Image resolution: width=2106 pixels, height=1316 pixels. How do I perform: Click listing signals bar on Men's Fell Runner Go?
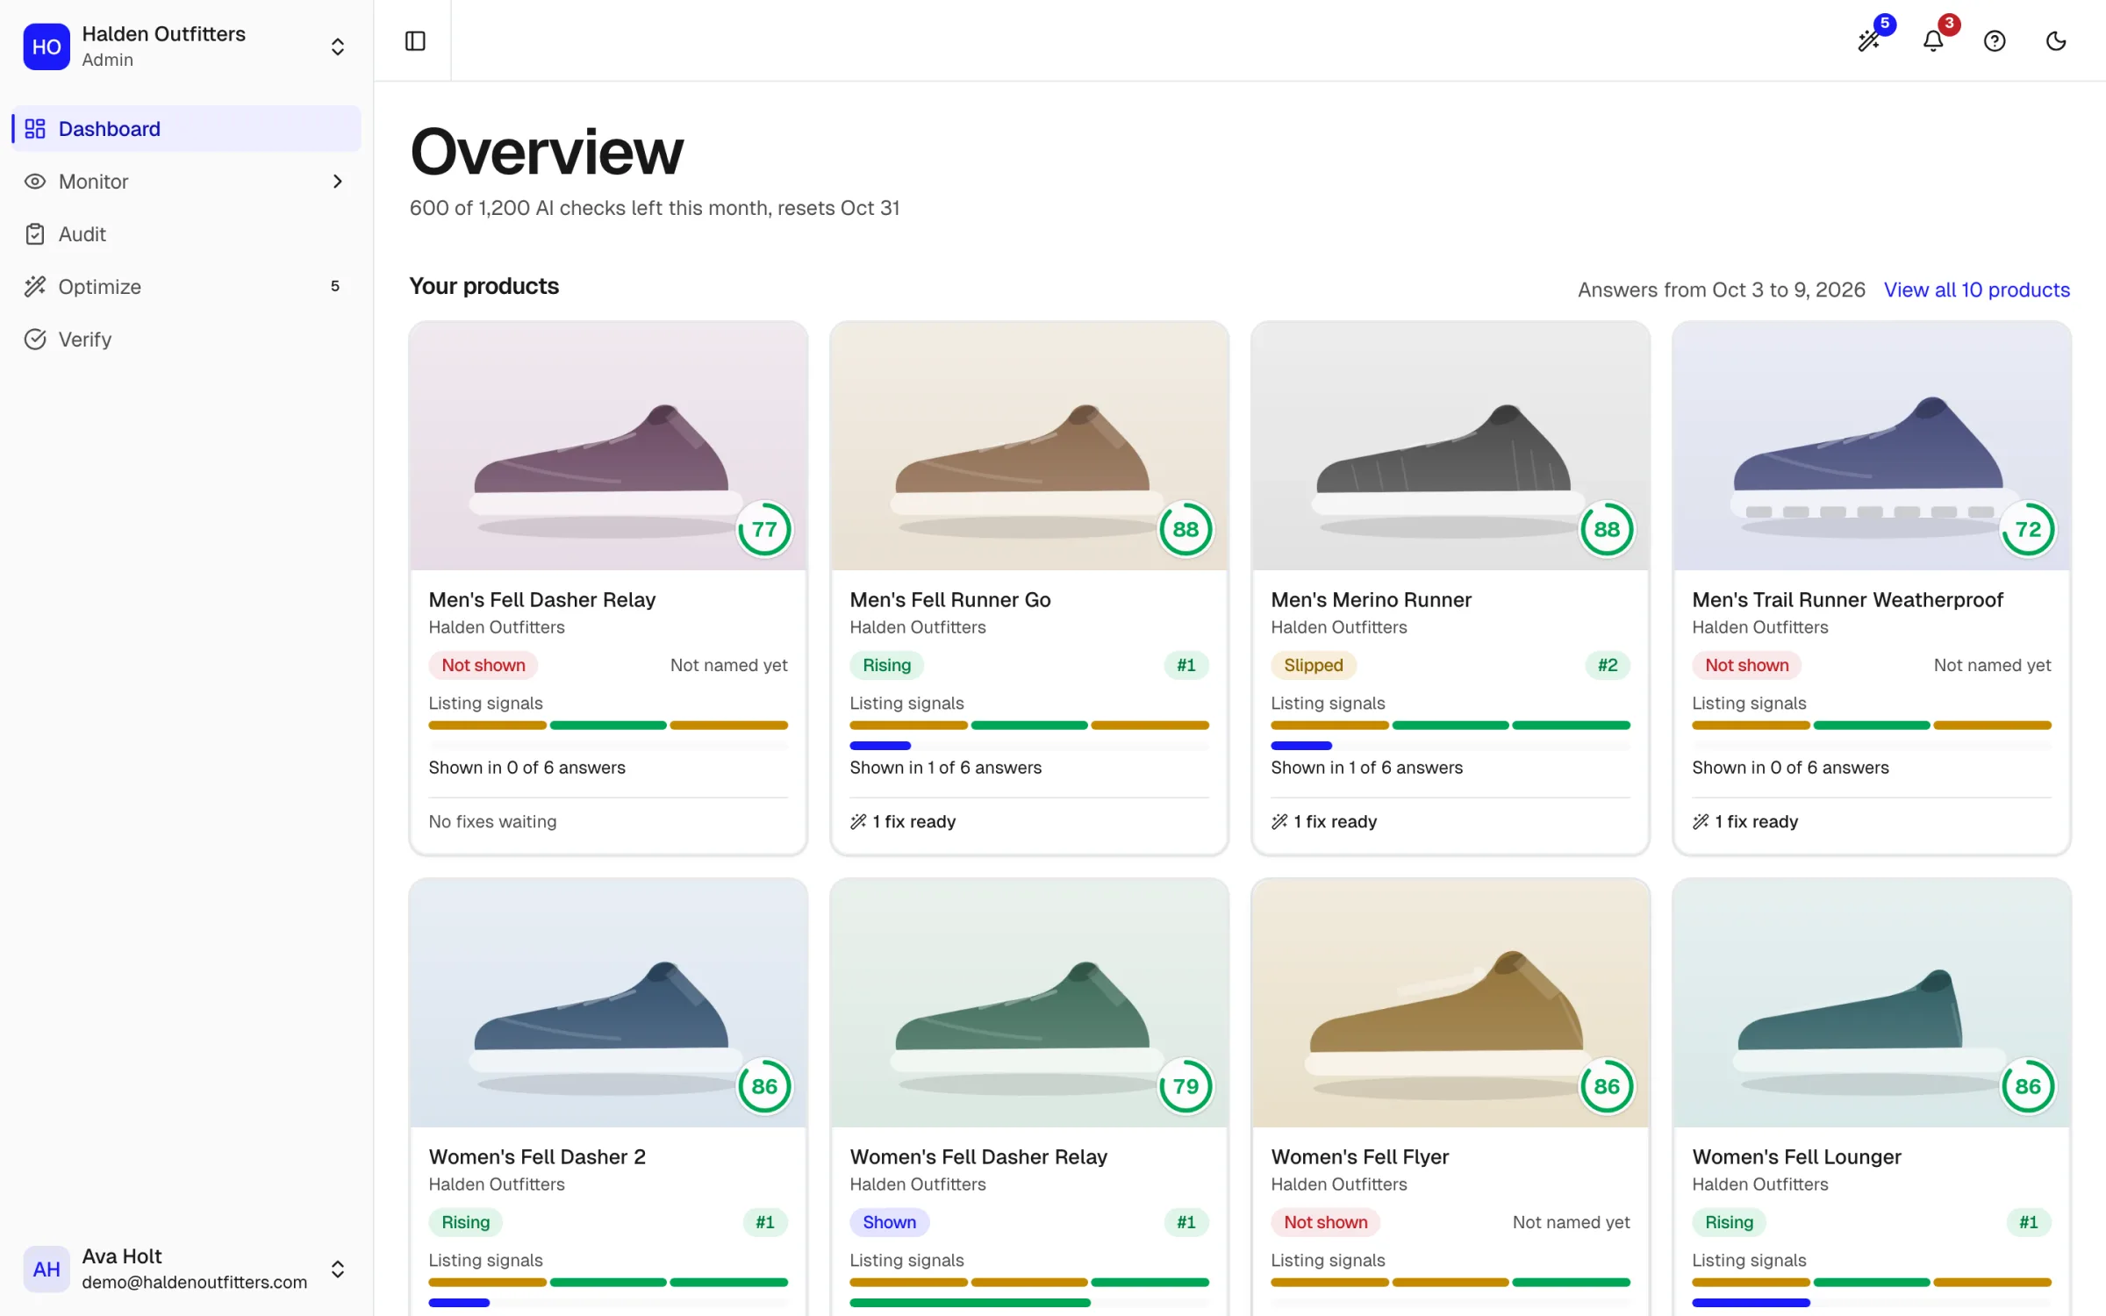1029,726
